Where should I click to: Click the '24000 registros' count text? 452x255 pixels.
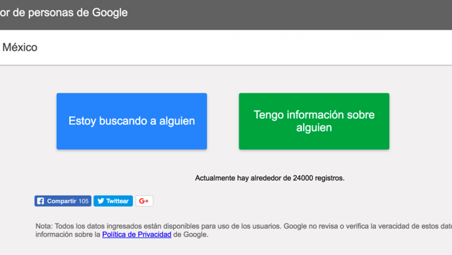pyautogui.click(x=318, y=178)
